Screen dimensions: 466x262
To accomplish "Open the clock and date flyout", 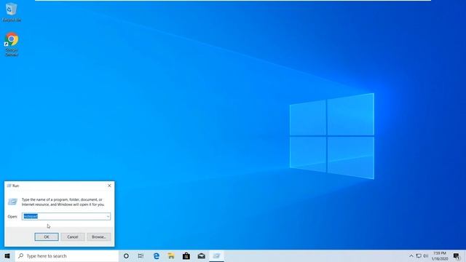I will pyautogui.click(x=440, y=255).
